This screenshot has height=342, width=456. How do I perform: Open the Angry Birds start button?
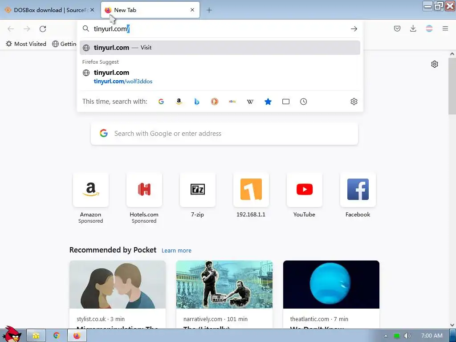pos(11,334)
